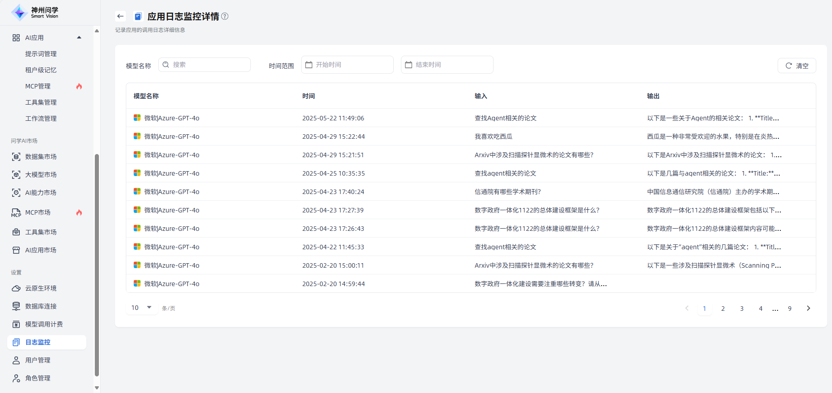Click the sidebar scroll down arrow
Image resolution: width=832 pixels, height=393 pixels.
coord(97,387)
